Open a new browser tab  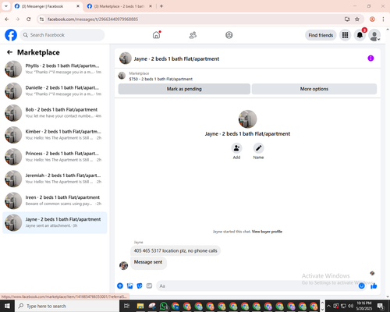[161, 6]
